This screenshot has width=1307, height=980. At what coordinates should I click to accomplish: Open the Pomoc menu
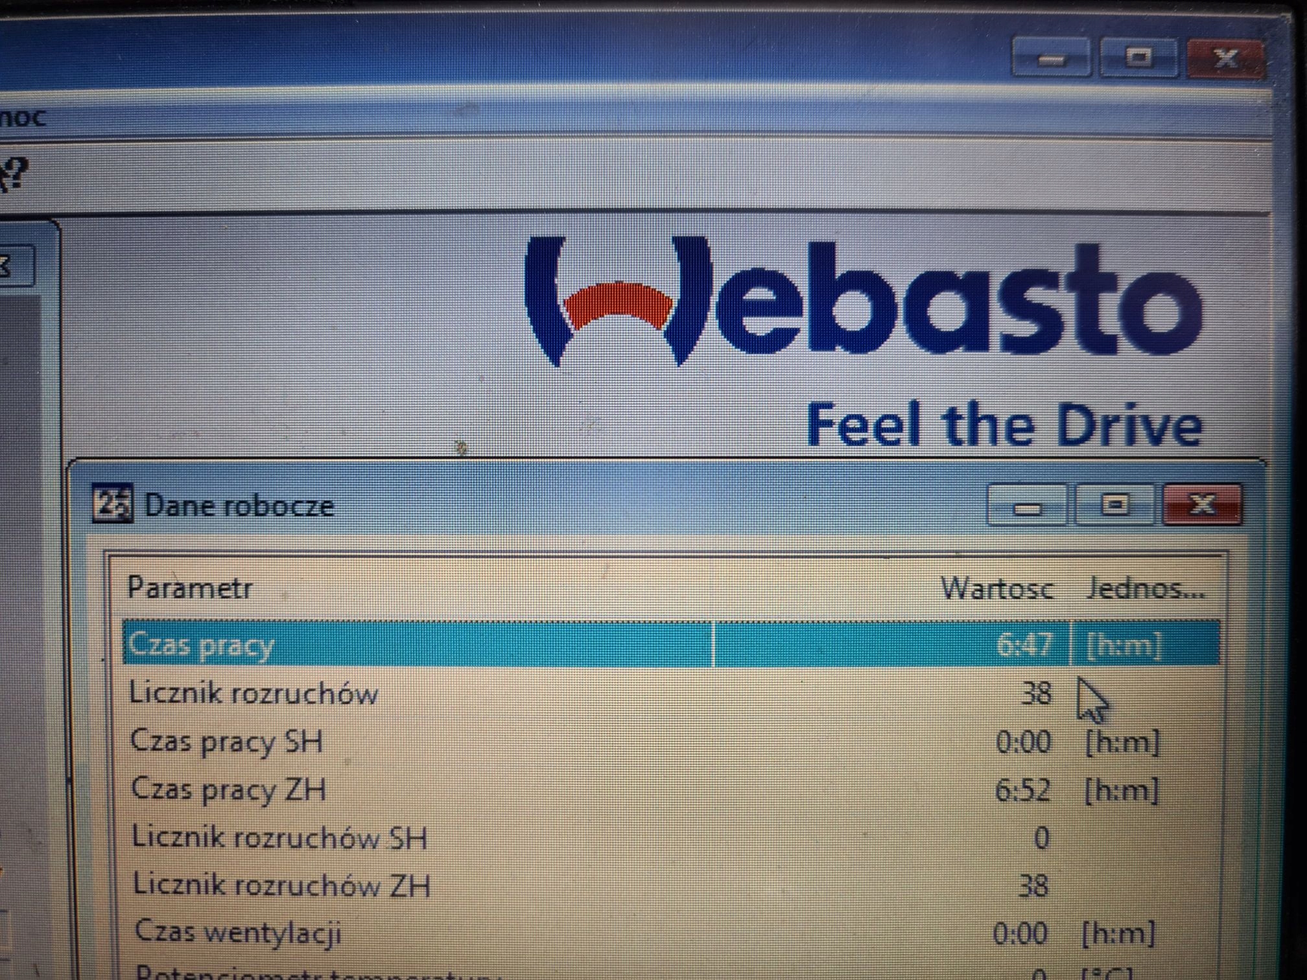click(23, 117)
